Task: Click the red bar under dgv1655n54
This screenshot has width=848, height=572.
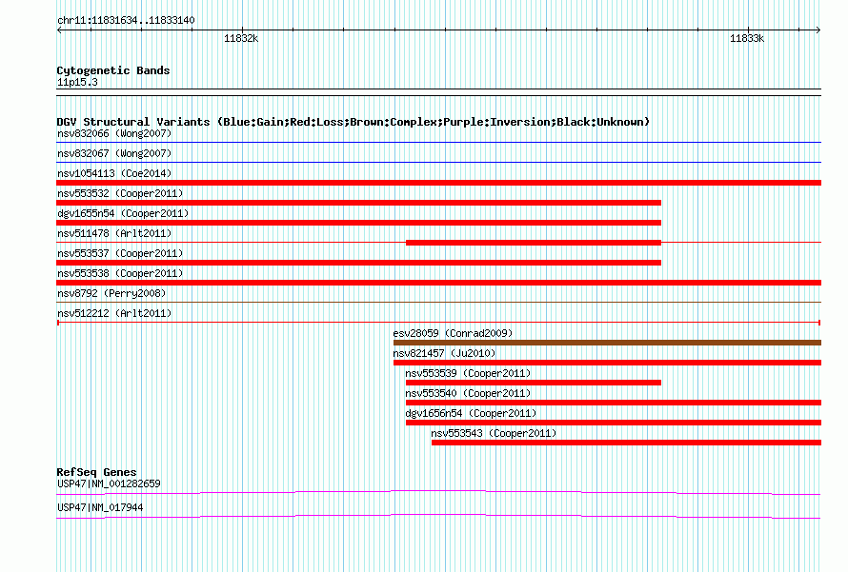Action: pyautogui.click(x=358, y=223)
